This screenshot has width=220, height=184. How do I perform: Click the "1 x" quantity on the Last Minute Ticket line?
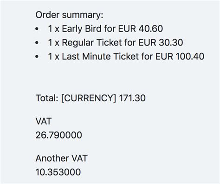[54, 56]
